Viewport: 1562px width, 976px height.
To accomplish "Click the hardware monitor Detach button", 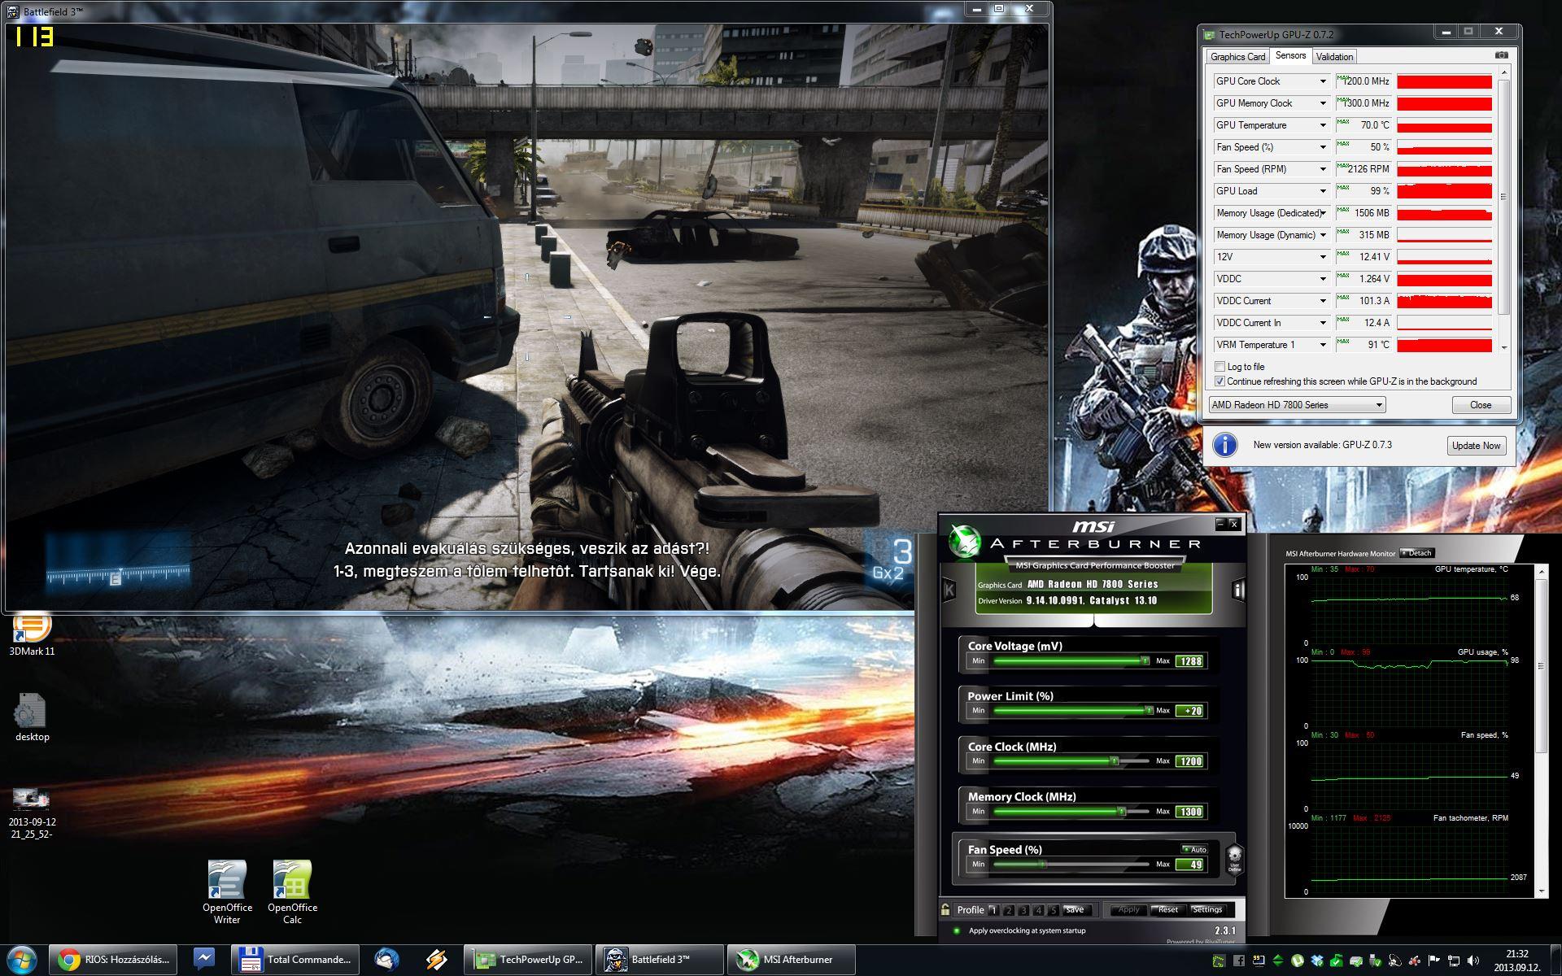I will pyautogui.click(x=1416, y=553).
